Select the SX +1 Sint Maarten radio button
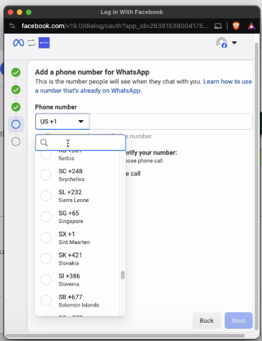The image size is (262, 341). [x=46, y=238]
